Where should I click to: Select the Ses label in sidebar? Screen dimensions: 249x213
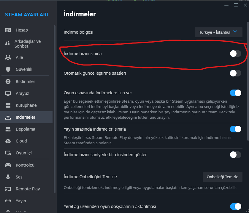tap(19, 177)
